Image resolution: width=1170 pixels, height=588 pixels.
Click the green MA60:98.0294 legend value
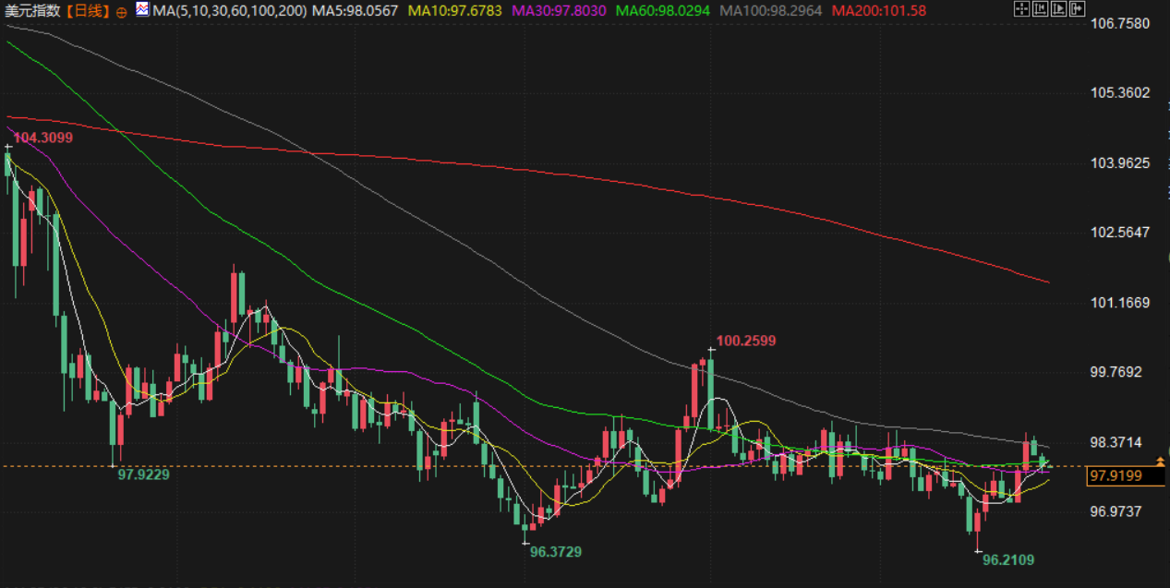coord(663,11)
